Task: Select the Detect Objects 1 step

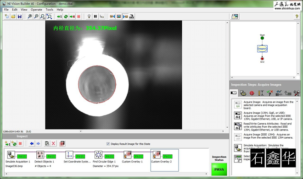Action: tap(40, 155)
